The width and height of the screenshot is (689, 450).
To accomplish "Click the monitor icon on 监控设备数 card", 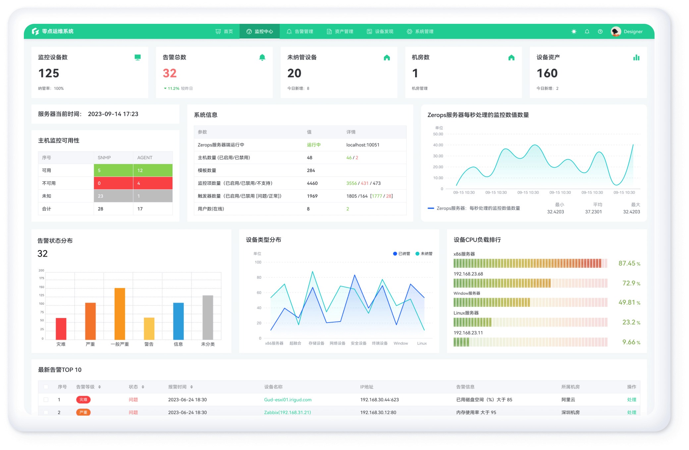I will tap(137, 57).
